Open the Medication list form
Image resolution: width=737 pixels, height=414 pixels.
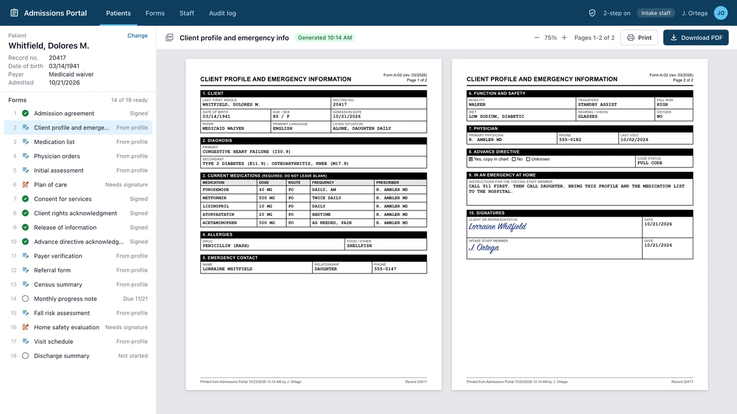click(78, 142)
